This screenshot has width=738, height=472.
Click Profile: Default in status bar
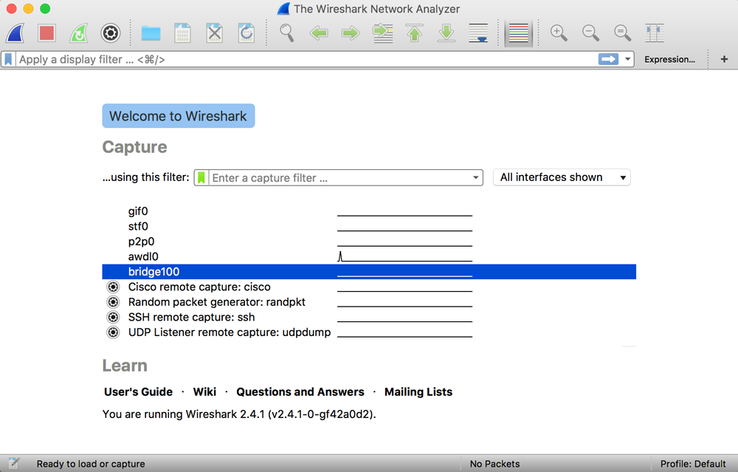pos(693,464)
